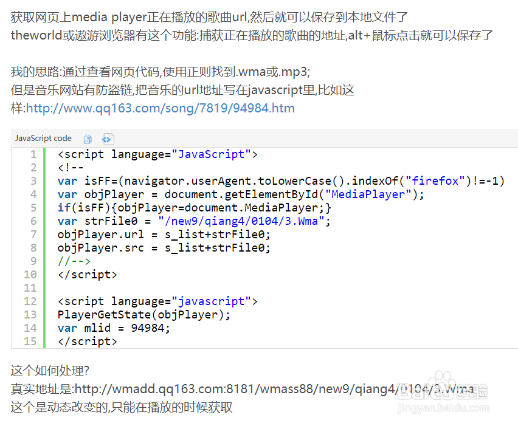Click the '这个如何处理?' text
This screenshot has height=426, width=518.
coord(50,371)
